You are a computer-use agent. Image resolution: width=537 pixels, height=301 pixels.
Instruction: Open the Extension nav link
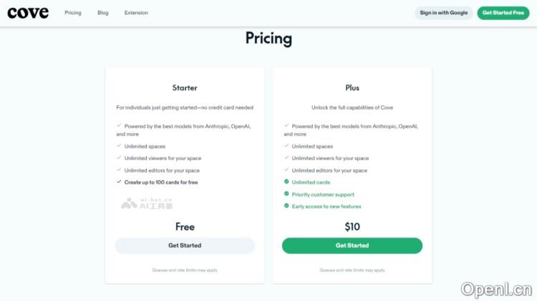click(x=136, y=13)
